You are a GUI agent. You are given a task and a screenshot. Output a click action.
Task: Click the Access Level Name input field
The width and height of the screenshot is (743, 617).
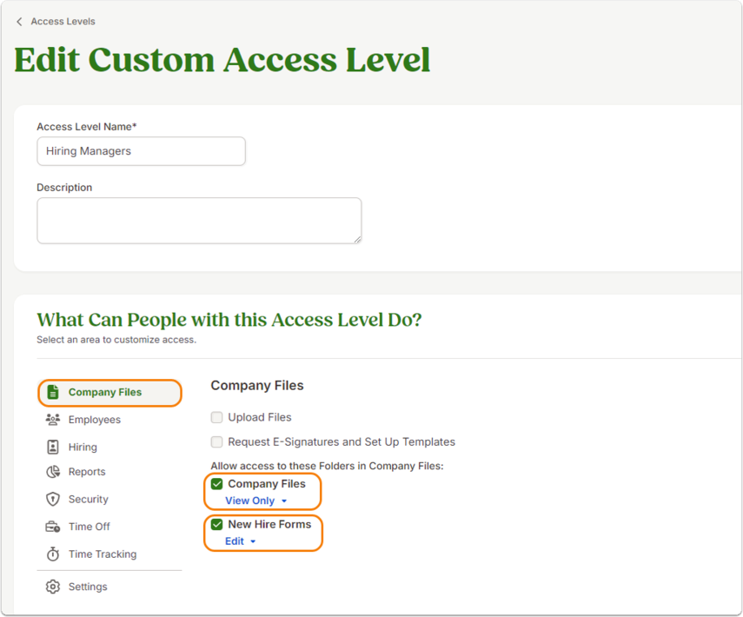click(x=141, y=151)
